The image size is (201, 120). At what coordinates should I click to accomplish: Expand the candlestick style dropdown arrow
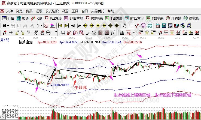tap(41, 26)
